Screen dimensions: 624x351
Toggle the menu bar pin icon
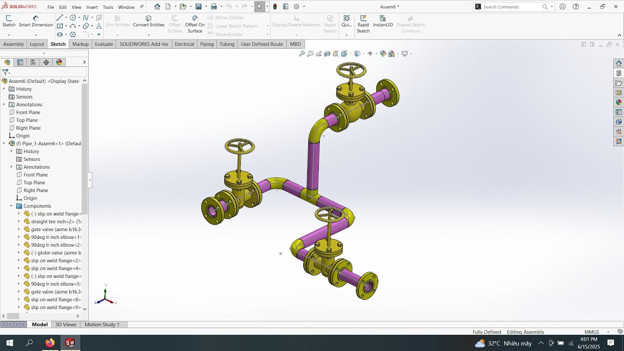click(x=142, y=7)
